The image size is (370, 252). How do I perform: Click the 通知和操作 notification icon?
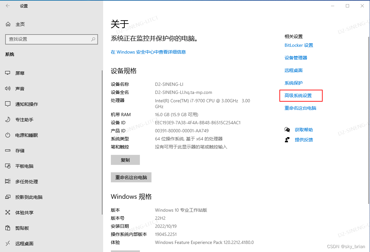pyautogui.click(x=8, y=104)
